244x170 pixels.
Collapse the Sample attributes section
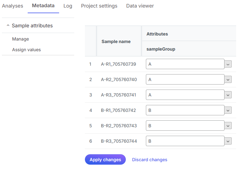pyautogui.click(x=8, y=26)
